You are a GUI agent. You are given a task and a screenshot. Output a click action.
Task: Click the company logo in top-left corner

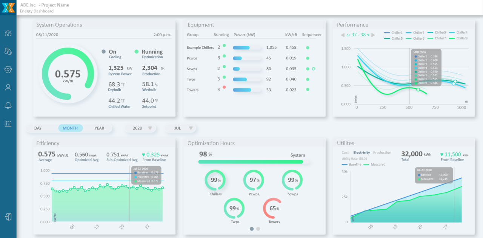tap(8, 8)
